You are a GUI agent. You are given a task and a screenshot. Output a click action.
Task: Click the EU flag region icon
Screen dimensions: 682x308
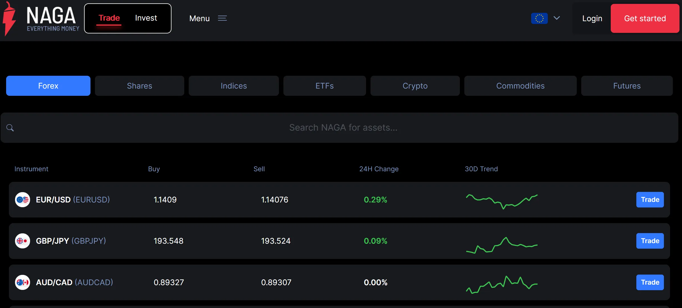pyautogui.click(x=539, y=18)
